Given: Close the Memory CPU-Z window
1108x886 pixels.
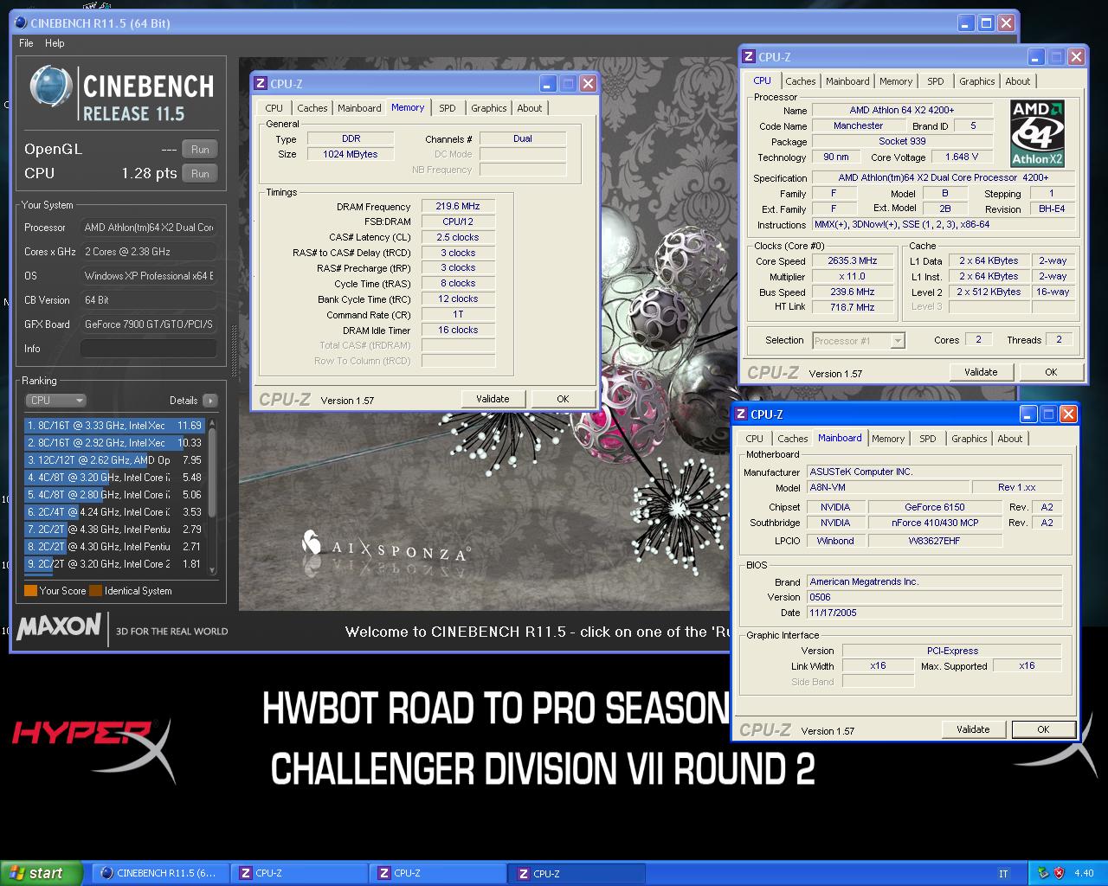Looking at the screenshot, I should click(x=588, y=84).
